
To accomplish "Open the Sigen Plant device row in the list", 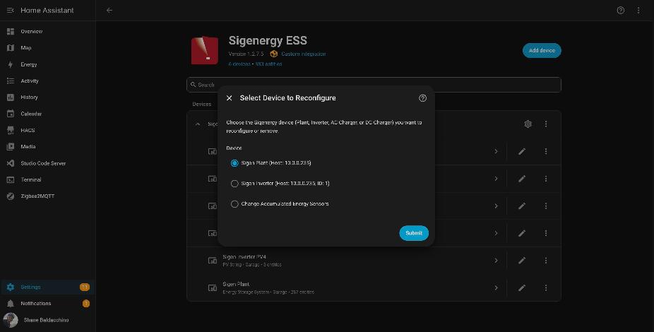I will coord(374,287).
